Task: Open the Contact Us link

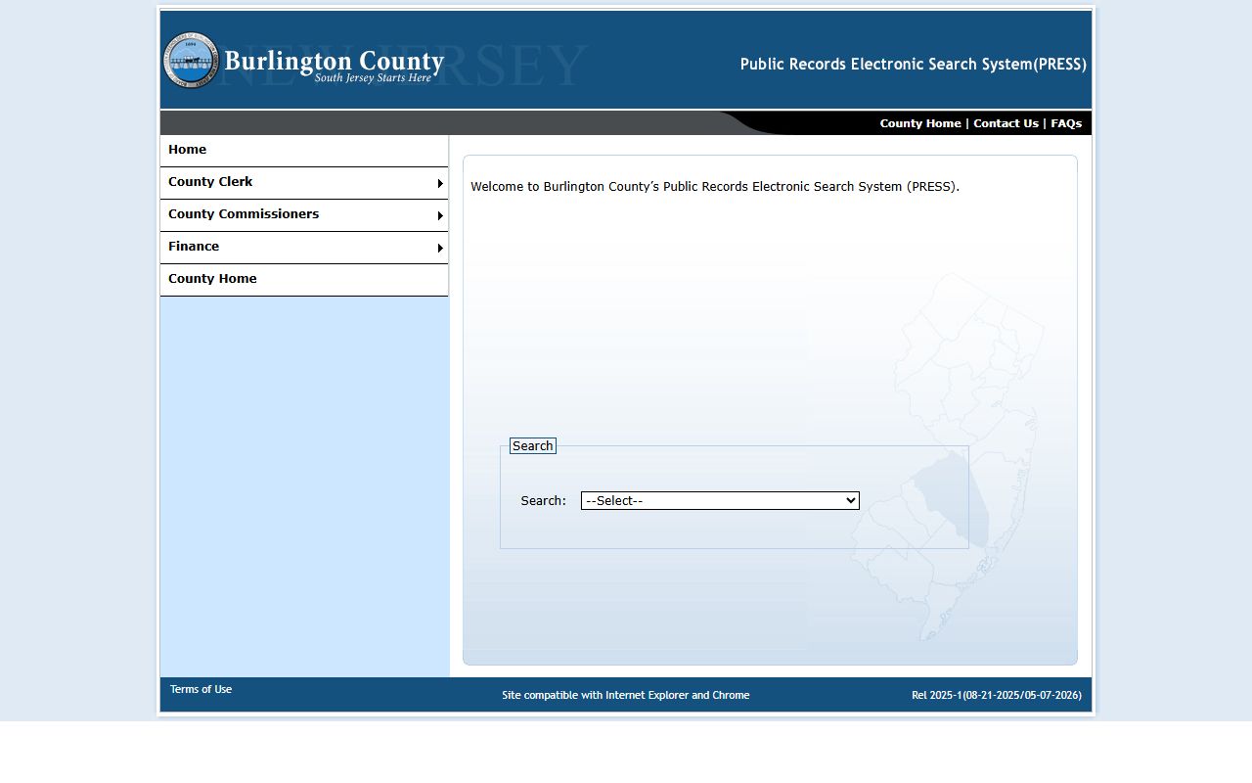Action: 1006,123
